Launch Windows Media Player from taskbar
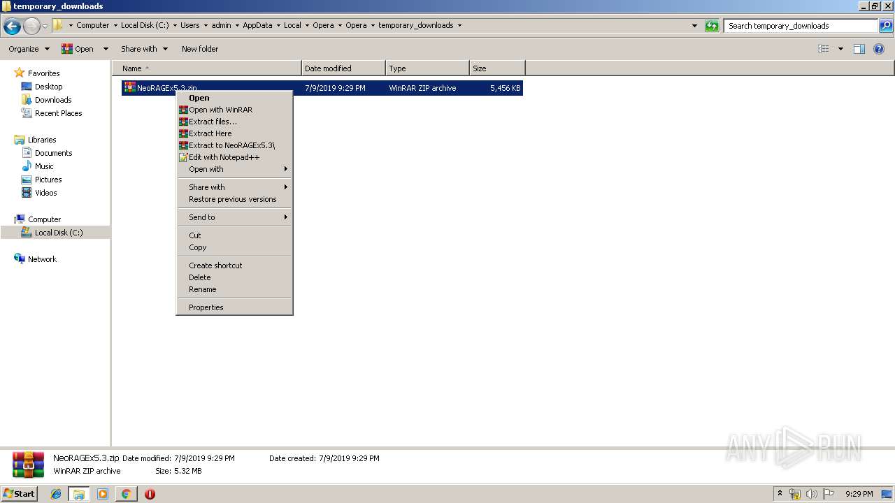This screenshot has height=503, width=895. pos(103,494)
